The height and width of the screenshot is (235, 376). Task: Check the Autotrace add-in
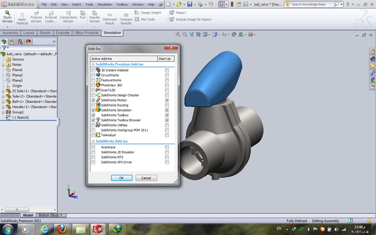click(x=93, y=147)
